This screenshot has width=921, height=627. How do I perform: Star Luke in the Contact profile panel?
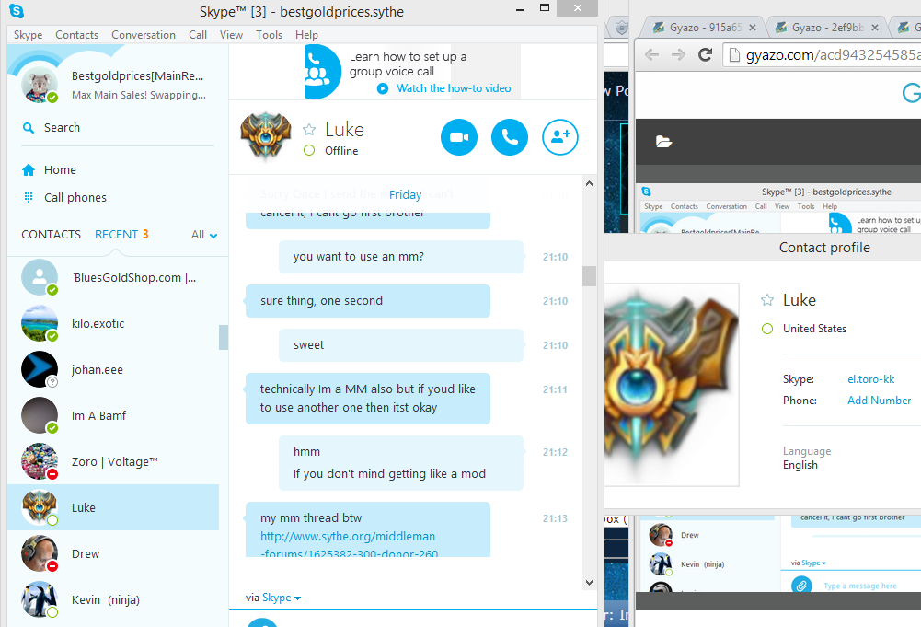pyautogui.click(x=767, y=300)
